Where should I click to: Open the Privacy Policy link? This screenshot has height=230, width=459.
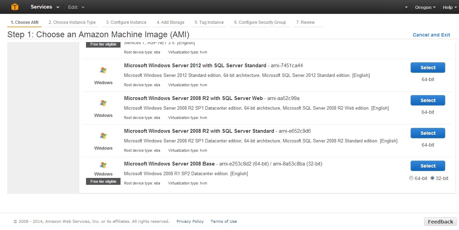coord(190,221)
